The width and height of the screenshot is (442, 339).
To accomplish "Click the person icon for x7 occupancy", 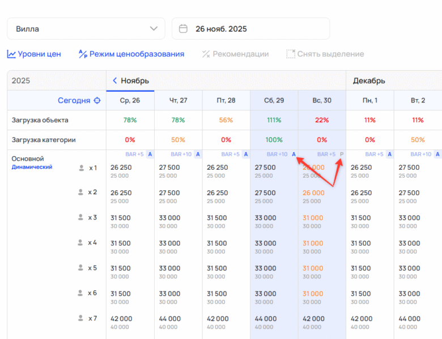I will tap(81, 319).
